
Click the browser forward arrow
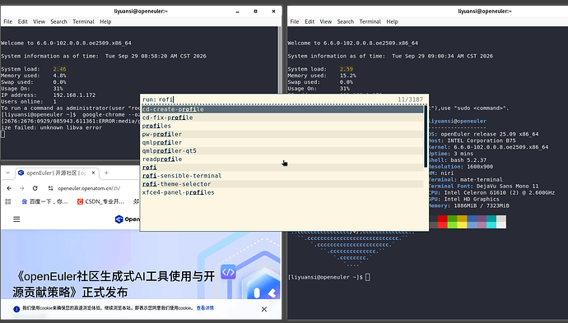pos(21,188)
